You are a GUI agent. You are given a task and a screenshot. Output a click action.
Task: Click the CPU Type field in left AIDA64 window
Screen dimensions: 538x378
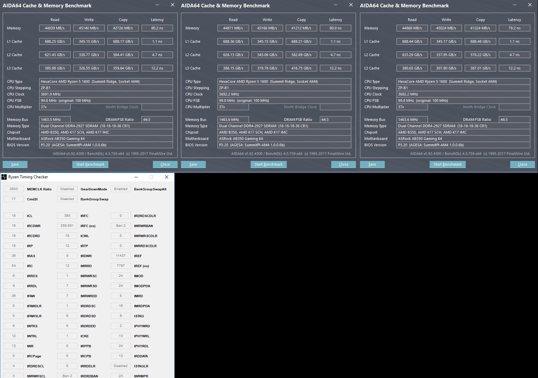106,81
